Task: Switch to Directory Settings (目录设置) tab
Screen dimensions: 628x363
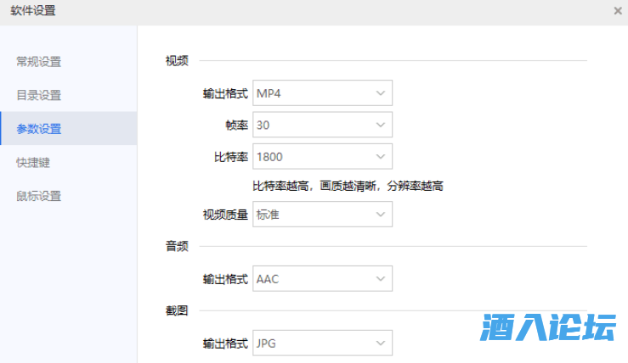Action: 39,95
